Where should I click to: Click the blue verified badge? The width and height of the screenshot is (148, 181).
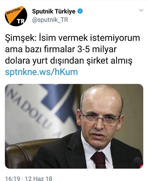tap(80, 11)
